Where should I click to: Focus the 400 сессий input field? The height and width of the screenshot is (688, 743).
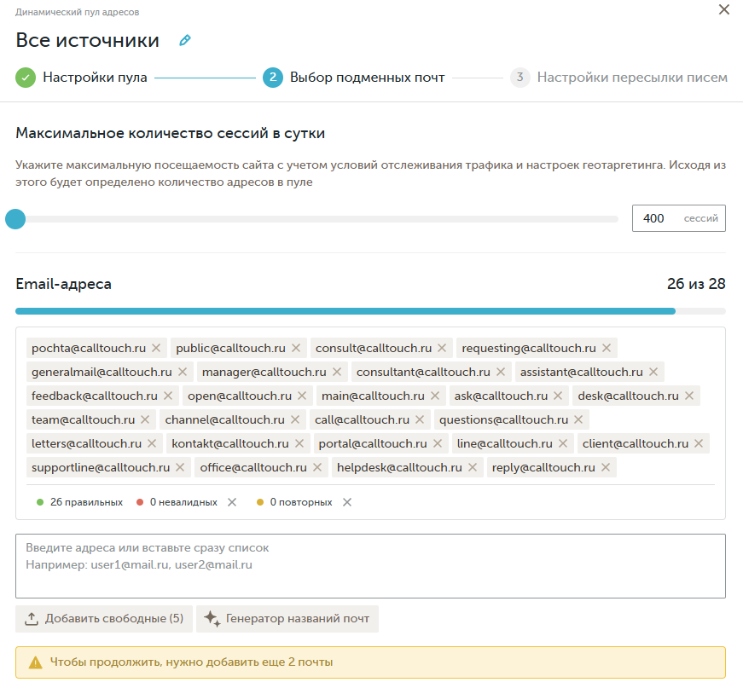(x=678, y=218)
